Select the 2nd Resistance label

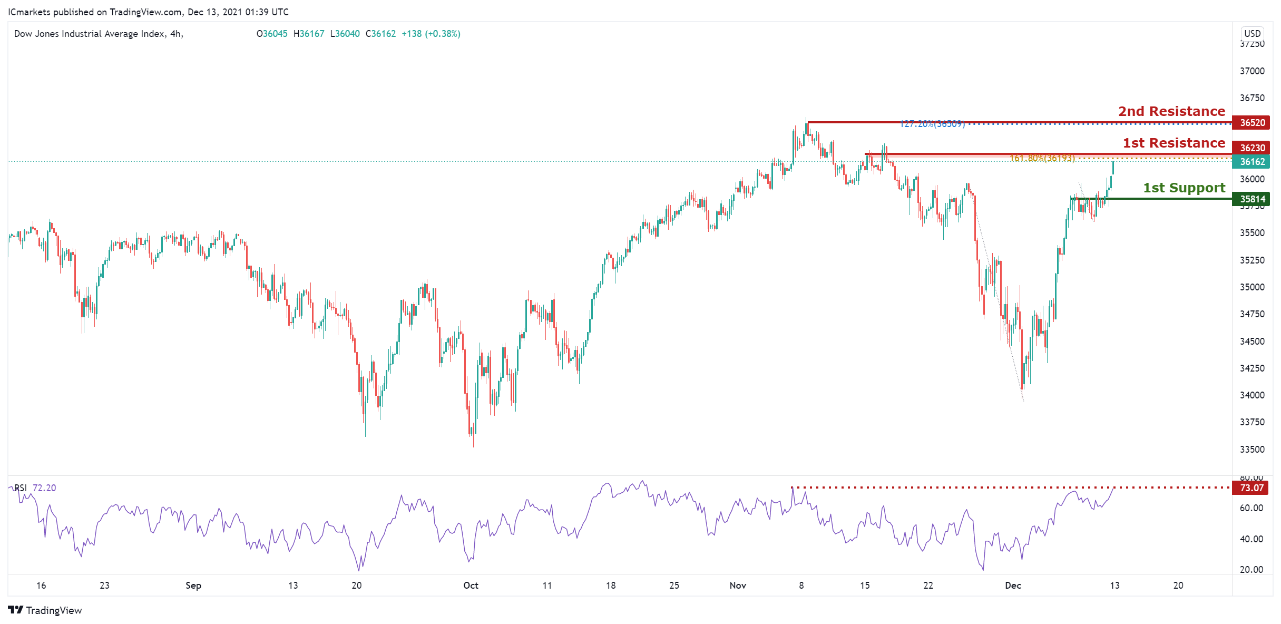tap(1171, 111)
